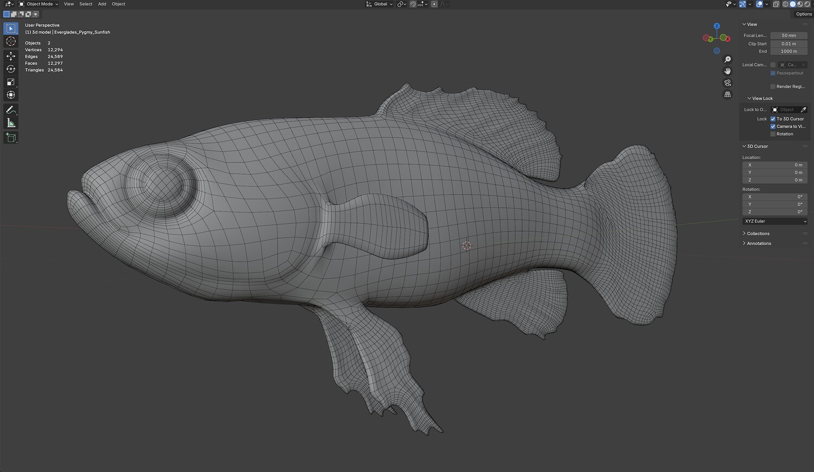Image resolution: width=814 pixels, height=472 pixels.
Task: Toggle snapping magnet in header
Action: pyautogui.click(x=412, y=4)
